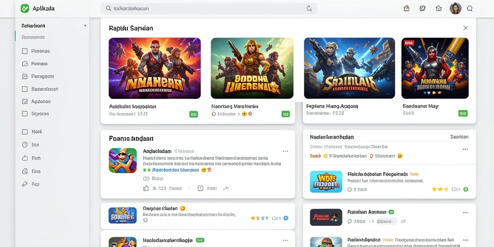Open the three-dot menu on Anglaoladam card
This screenshot has height=247, width=494.
pos(286,151)
